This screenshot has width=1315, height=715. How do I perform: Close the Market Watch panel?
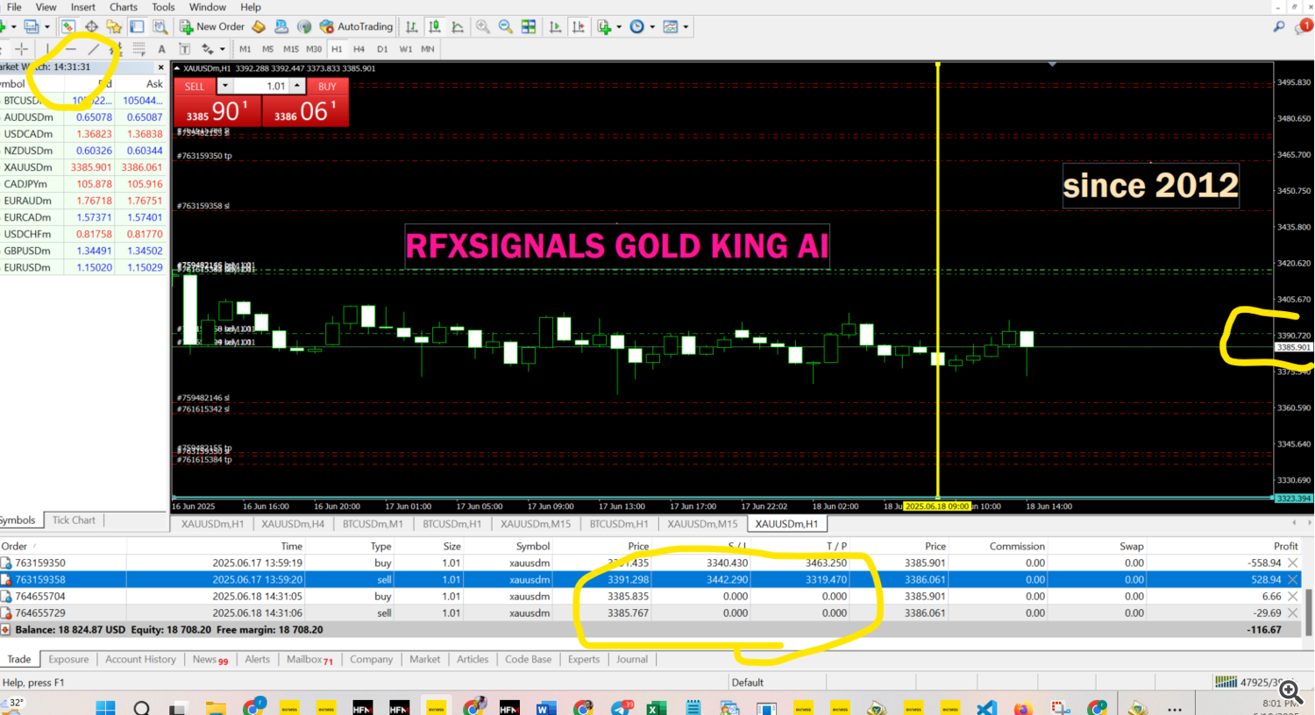coord(160,67)
